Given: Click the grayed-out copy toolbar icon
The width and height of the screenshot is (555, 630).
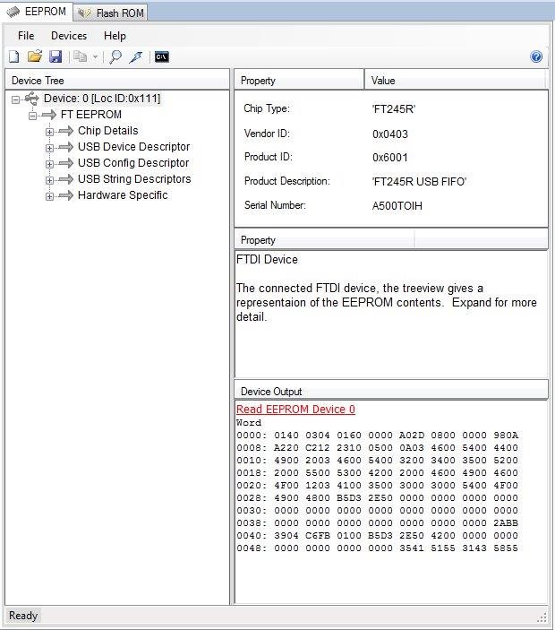Looking at the screenshot, I should [x=81, y=56].
